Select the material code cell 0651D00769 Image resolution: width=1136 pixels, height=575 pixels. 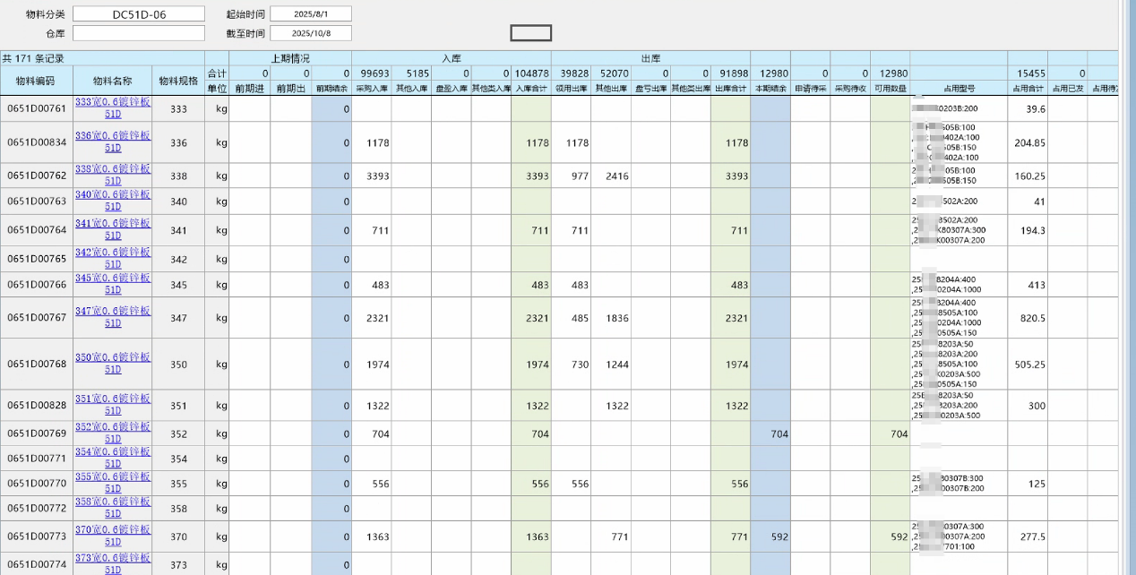click(x=37, y=434)
